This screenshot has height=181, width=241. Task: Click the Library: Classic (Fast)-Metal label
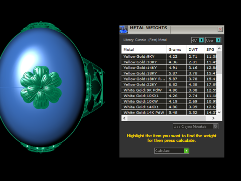point(145,40)
